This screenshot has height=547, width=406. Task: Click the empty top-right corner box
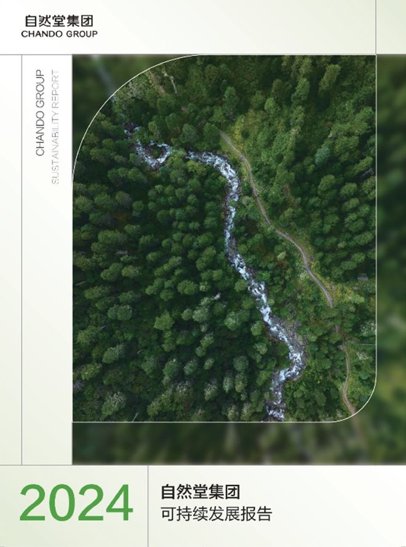[391, 27]
